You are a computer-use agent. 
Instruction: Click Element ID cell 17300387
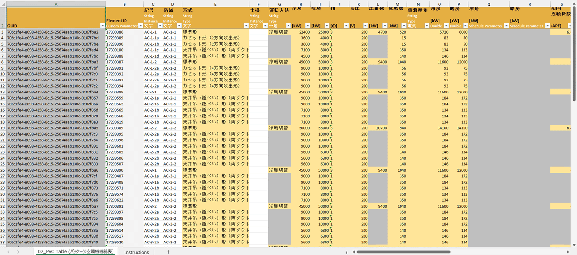click(x=125, y=62)
